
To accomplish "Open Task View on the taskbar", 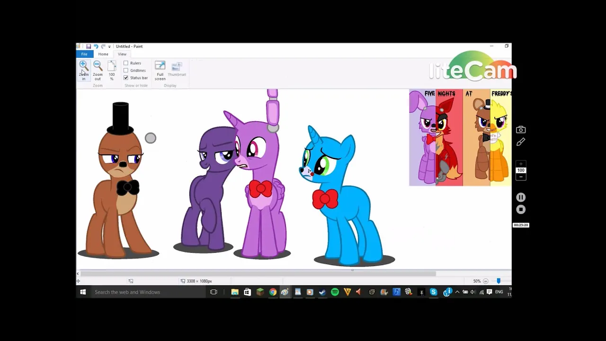I will 214,292.
